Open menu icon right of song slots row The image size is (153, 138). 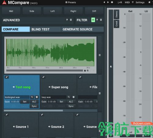point(100,93)
